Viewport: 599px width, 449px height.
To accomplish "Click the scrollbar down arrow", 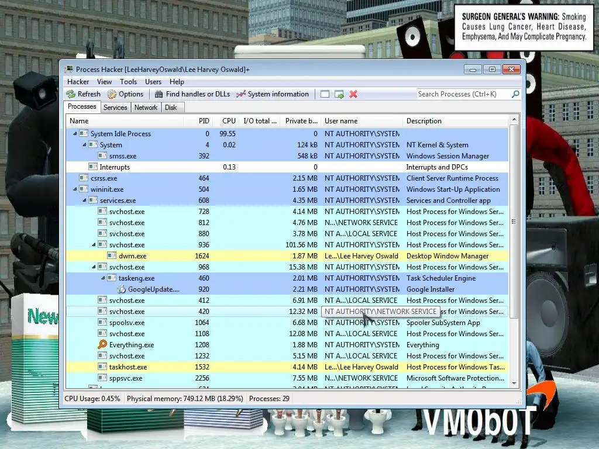I will pyautogui.click(x=514, y=384).
